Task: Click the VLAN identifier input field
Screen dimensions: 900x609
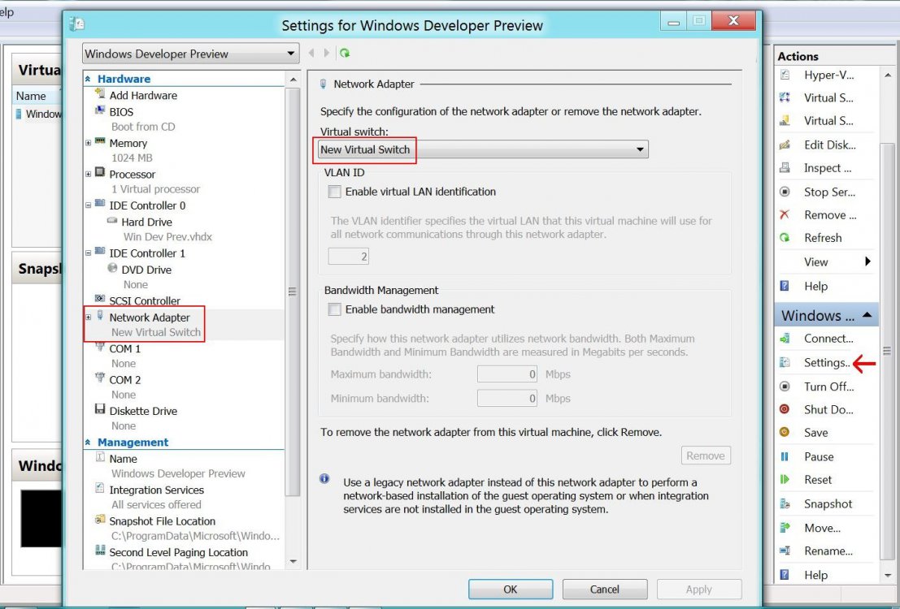Action: pos(348,256)
